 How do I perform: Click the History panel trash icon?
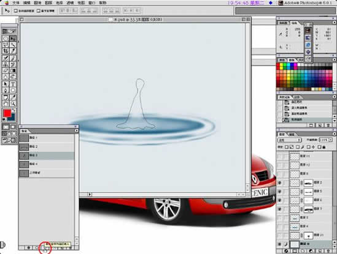[x=328, y=125]
